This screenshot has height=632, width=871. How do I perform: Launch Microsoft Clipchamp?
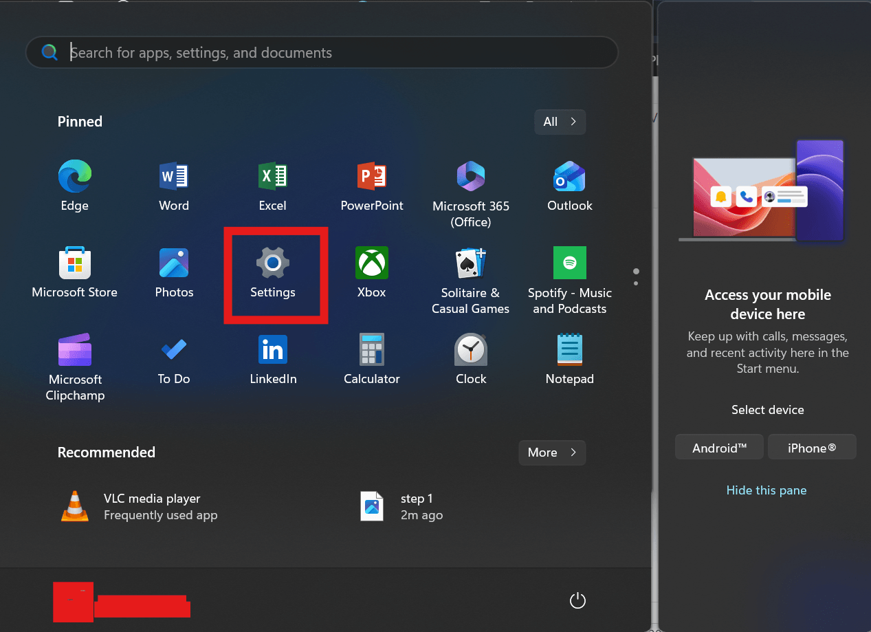tap(74, 350)
